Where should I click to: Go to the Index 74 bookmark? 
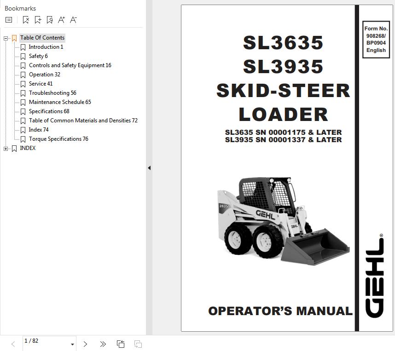[x=39, y=130]
